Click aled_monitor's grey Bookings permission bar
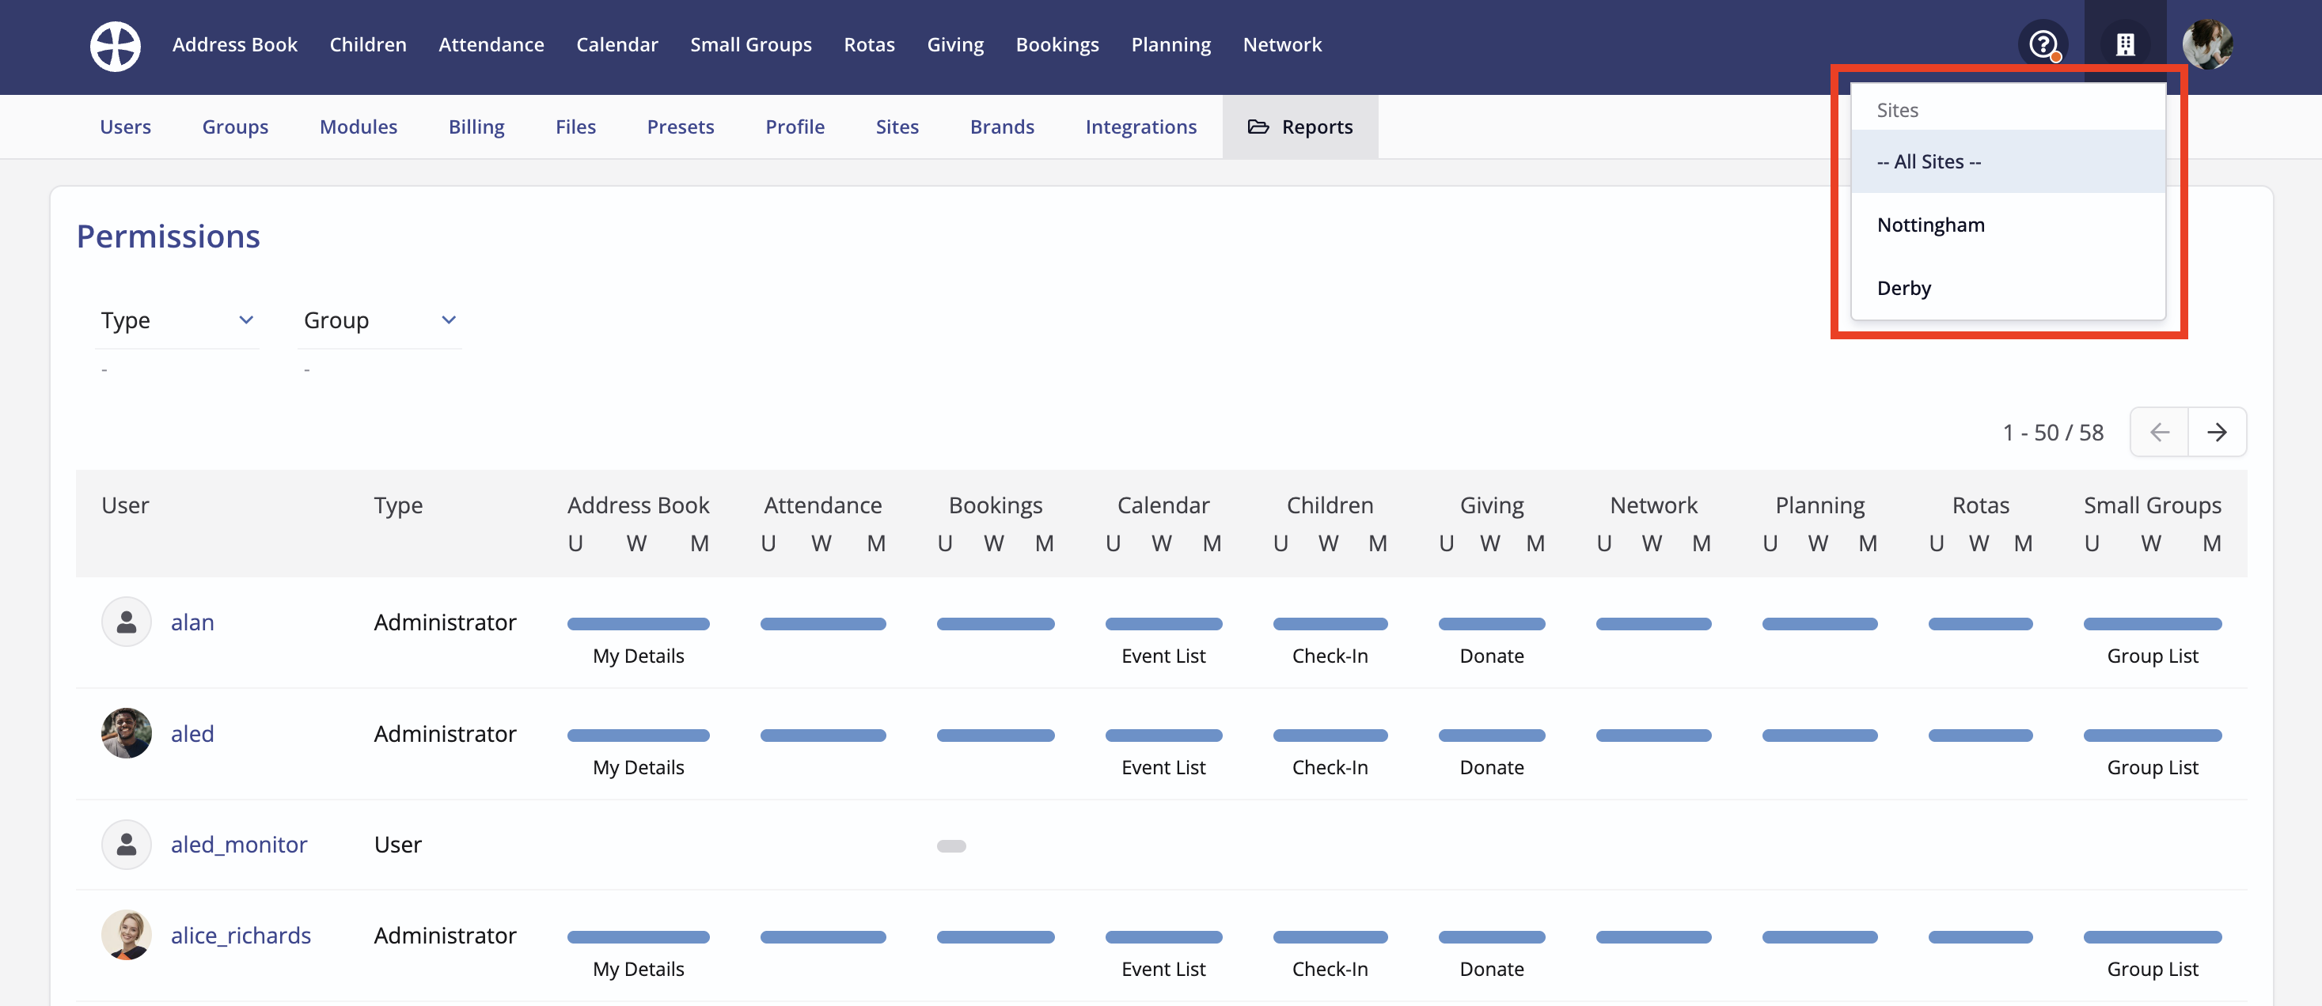2322x1006 pixels. coord(951,845)
